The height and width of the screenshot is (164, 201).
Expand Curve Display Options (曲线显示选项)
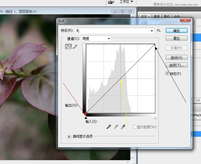click(69, 136)
